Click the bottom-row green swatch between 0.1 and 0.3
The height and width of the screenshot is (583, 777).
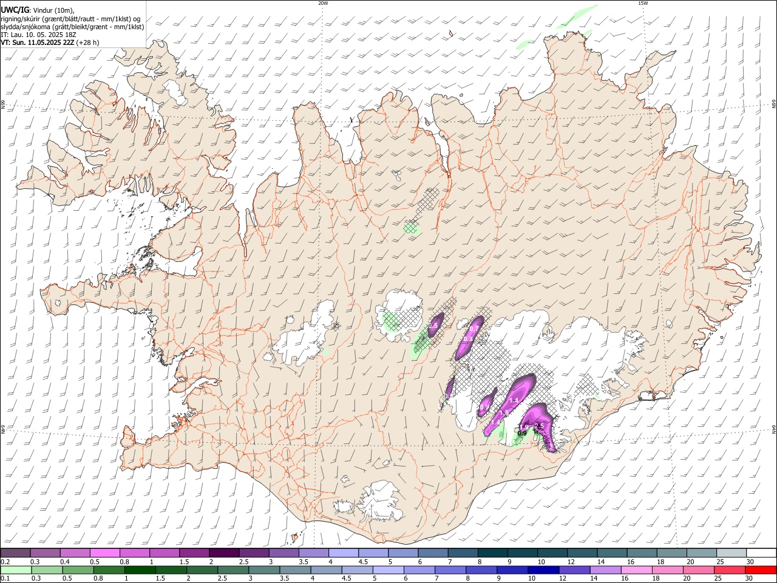tap(16, 570)
